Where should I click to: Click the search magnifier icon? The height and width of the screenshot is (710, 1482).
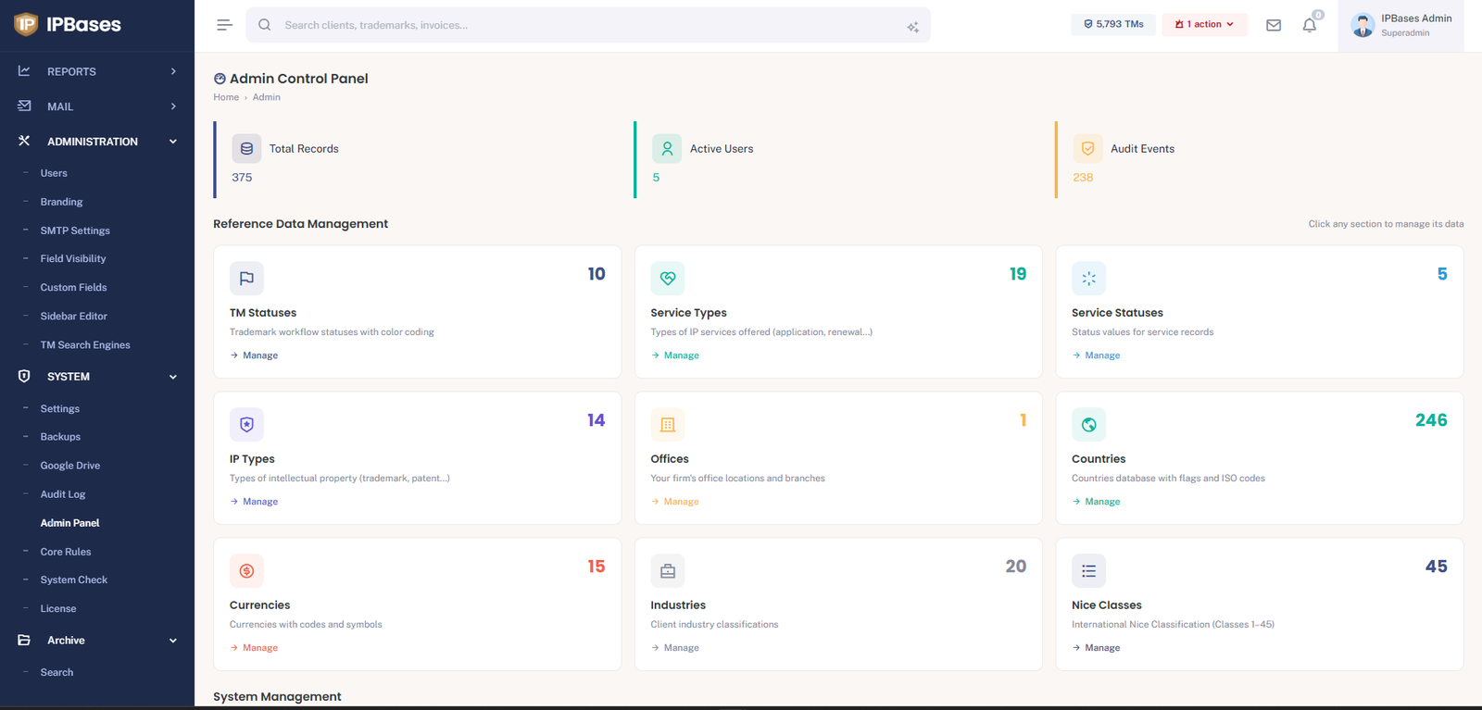click(265, 25)
